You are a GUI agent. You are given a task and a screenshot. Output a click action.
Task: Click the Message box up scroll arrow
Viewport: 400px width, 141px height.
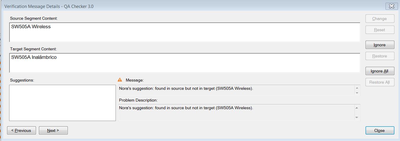(357, 88)
